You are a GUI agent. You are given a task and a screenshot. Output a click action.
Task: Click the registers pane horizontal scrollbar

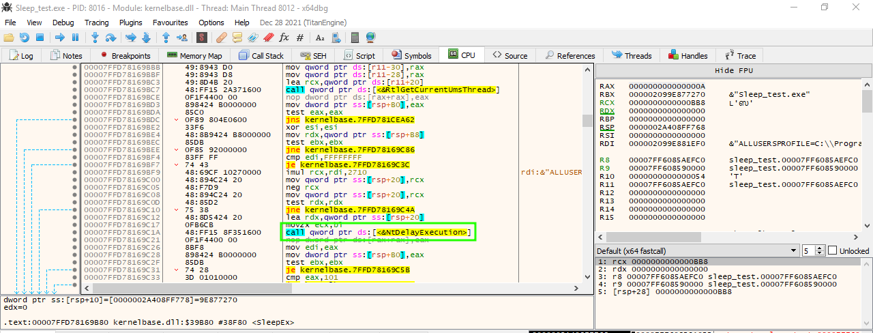(729, 236)
